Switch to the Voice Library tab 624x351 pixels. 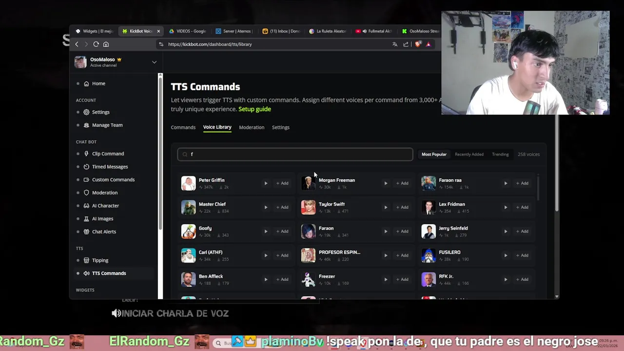217,127
